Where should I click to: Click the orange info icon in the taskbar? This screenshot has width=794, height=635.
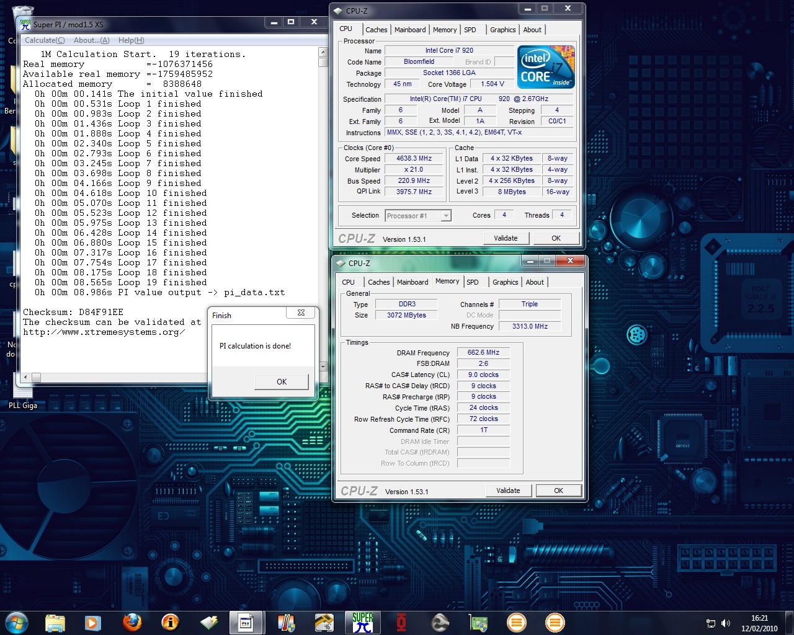[x=170, y=622]
